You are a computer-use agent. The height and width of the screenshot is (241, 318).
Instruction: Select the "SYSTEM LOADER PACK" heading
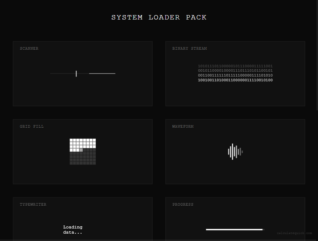click(x=159, y=17)
